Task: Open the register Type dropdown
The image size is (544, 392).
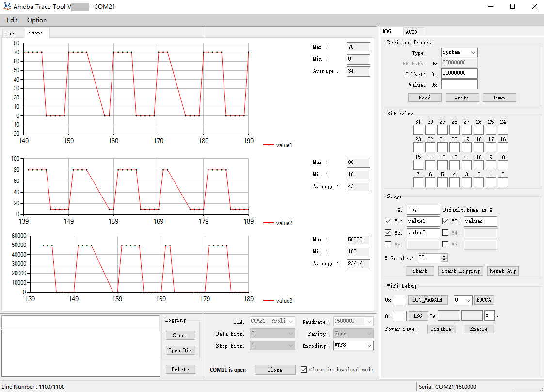Action: tap(459, 52)
